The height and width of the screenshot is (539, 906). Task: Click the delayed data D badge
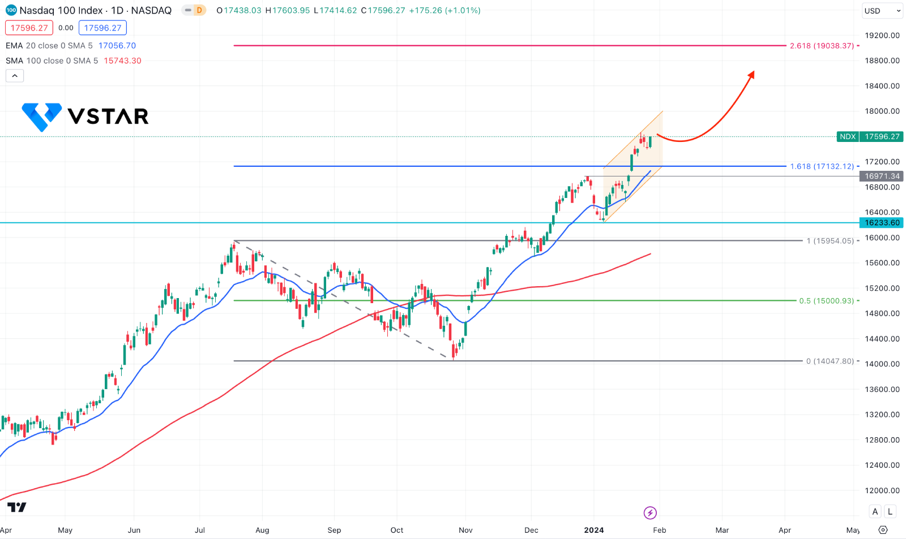[x=199, y=10]
